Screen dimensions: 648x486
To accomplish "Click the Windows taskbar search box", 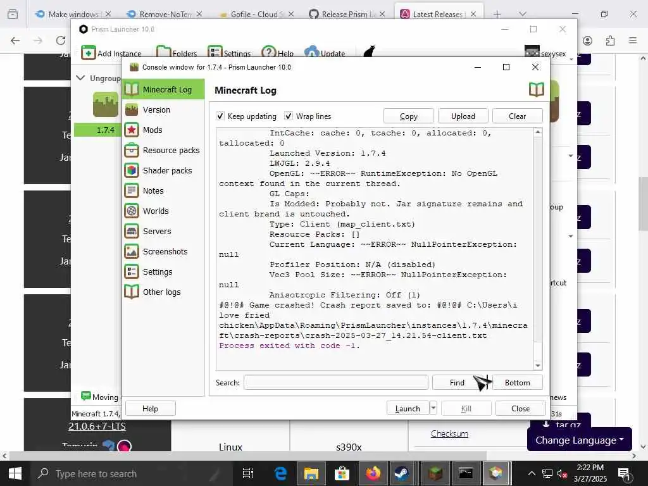I will pyautogui.click(x=131, y=473).
